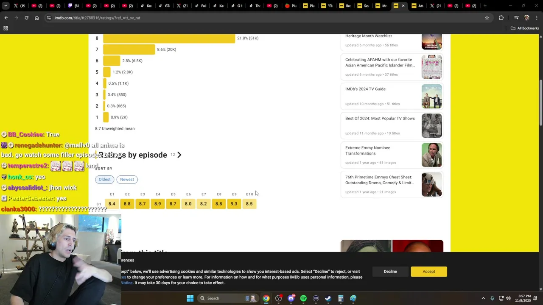543x305 pixels.
Task: Expand Ratings by episode chevron
Action: [179, 155]
